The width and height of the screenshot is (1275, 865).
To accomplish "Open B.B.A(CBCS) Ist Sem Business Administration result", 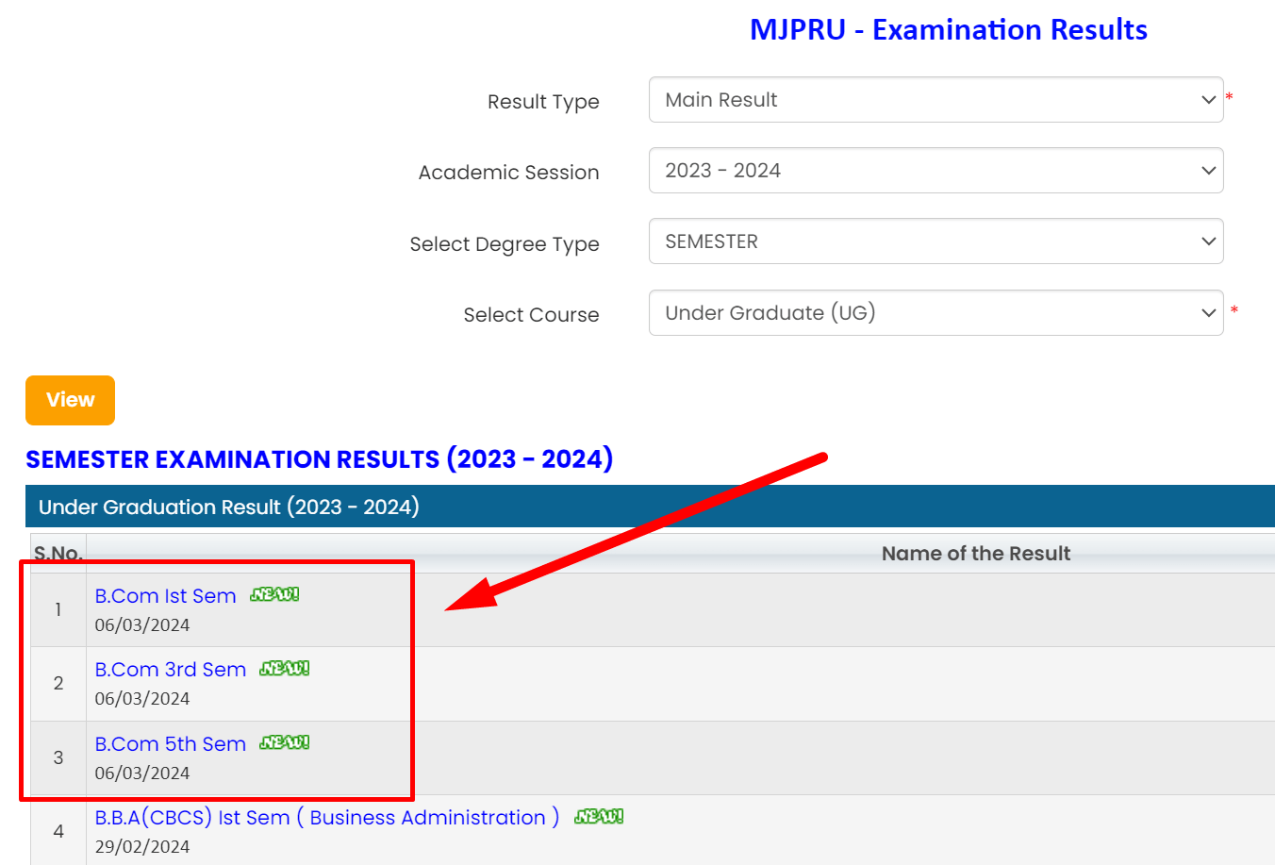I will [x=326, y=818].
